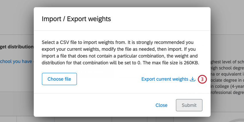Select the 'na or equivalent' background entry
Screen dimensions: 244x122
pos(227,74)
